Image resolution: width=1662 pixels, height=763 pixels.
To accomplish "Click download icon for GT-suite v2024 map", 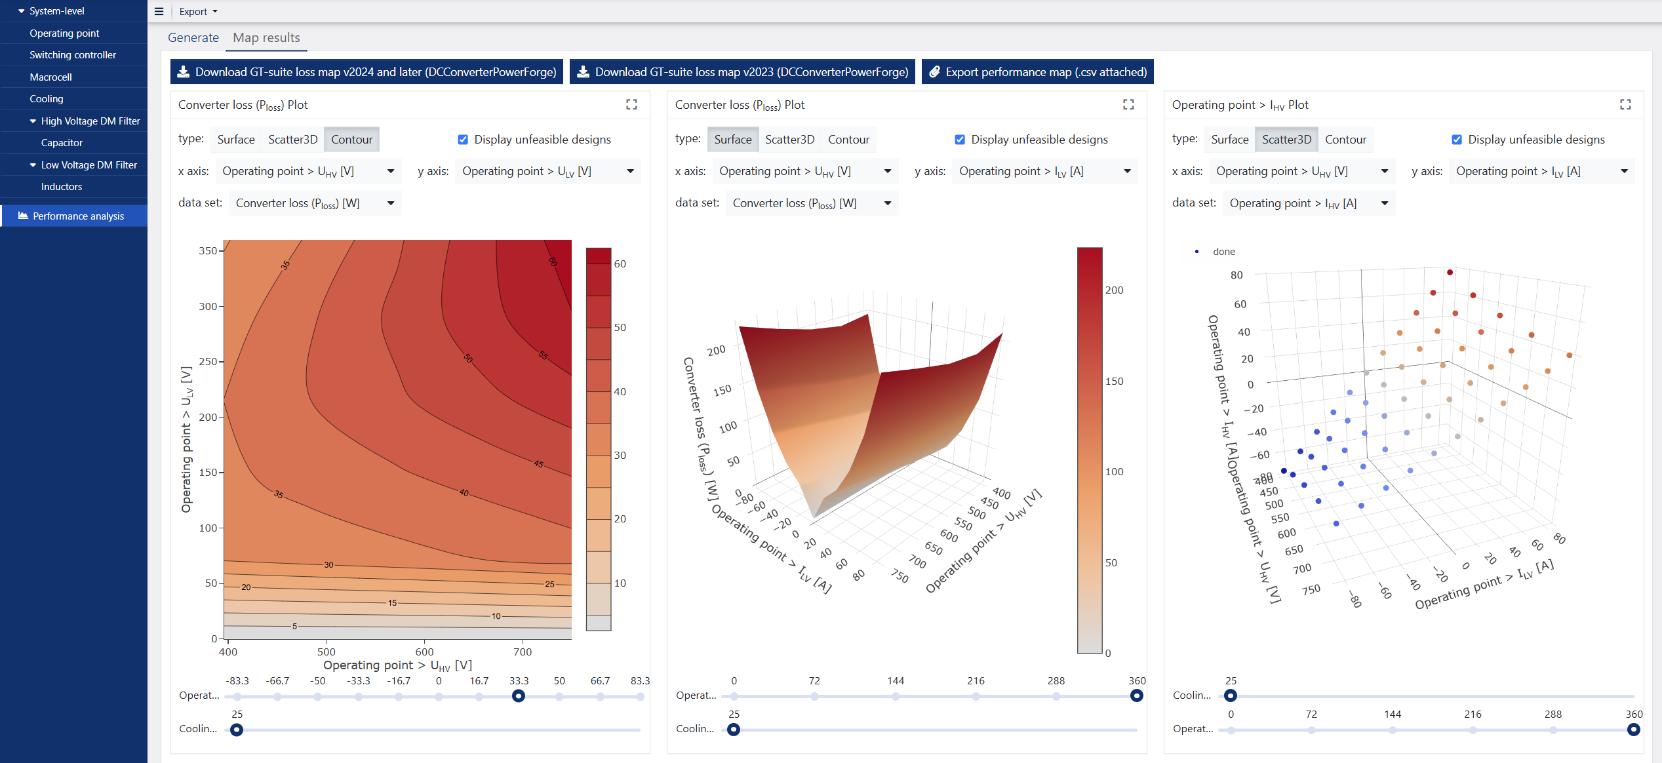I will coord(184,72).
